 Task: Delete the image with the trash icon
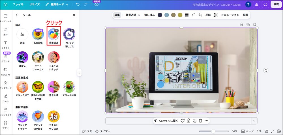click(200, 121)
